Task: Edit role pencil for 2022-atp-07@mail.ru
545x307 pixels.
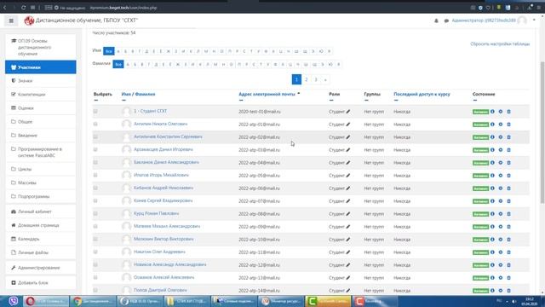Action: (x=348, y=201)
